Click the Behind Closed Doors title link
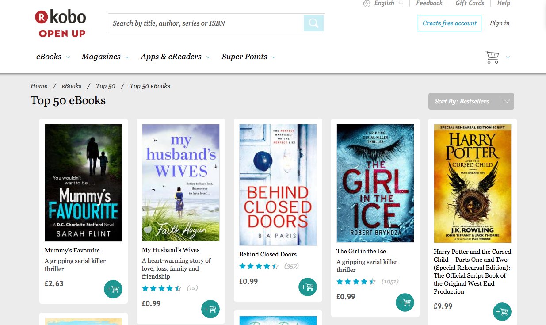 tap(268, 254)
